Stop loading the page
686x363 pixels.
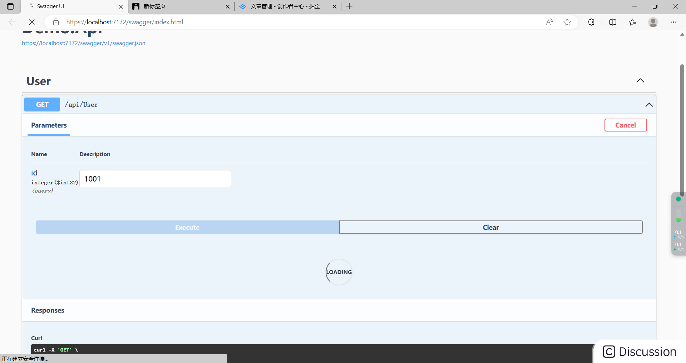coord(32,22)
